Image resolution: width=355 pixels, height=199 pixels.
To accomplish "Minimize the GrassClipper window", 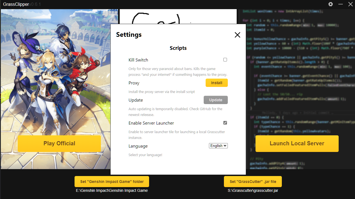I will coord(341,4).
